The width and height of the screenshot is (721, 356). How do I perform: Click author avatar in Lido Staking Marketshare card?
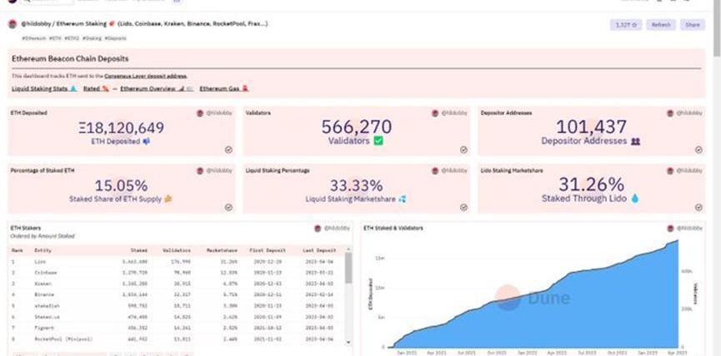point(670,171)
